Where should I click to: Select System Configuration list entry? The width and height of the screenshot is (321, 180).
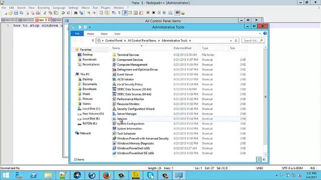coord(130,123)
